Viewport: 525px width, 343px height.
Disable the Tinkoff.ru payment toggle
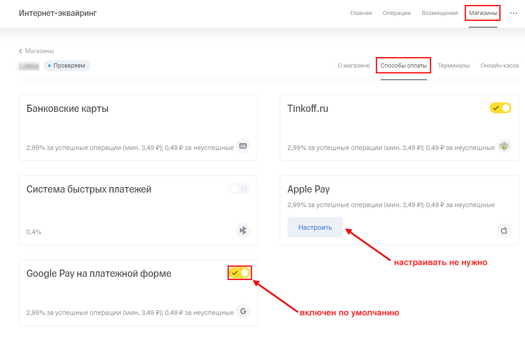500,108
